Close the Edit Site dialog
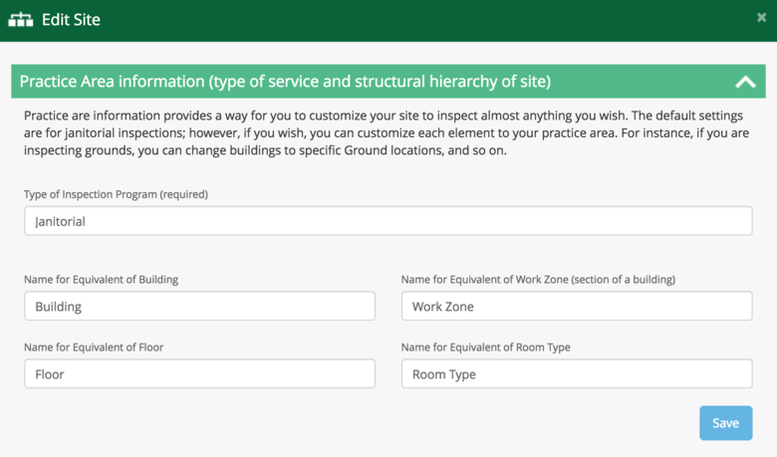Screen dimensions: 777x457 762,18
